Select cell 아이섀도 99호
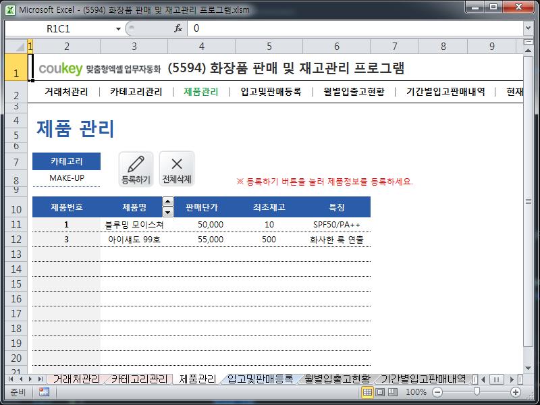Image resolution: width=540 pixels, height=405 pixels. [134, 240]
